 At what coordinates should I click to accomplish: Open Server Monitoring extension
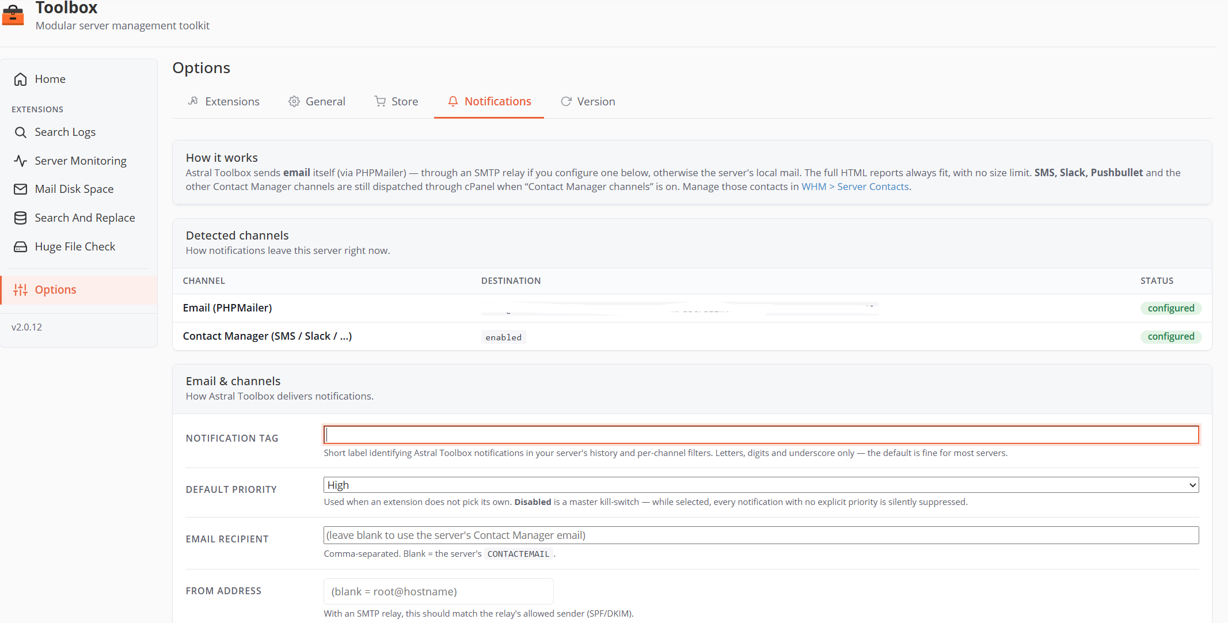tap(79, 161)
